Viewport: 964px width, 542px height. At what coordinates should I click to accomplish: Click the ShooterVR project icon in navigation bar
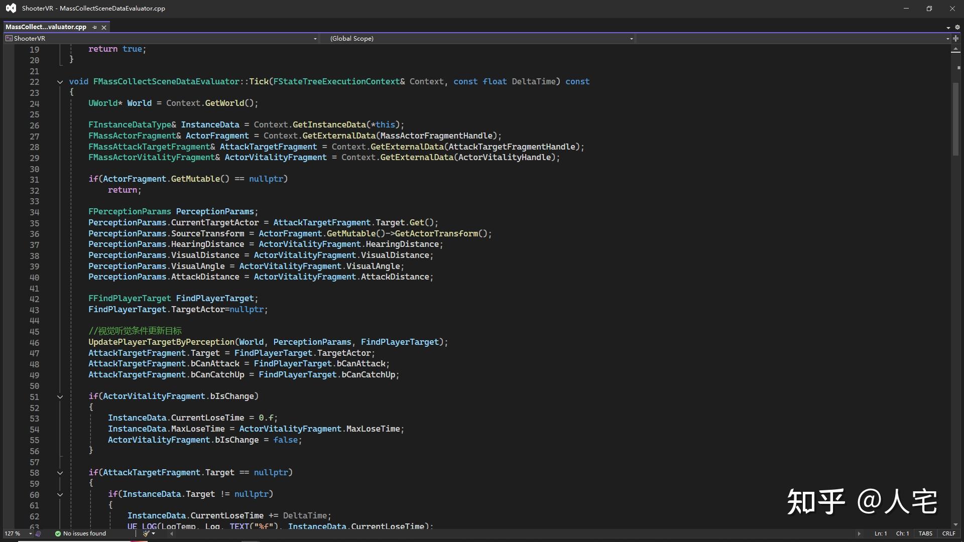point(9,38)
